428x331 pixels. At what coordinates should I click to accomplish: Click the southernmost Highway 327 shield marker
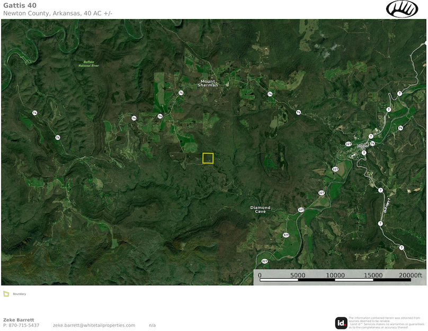point(264,261)
